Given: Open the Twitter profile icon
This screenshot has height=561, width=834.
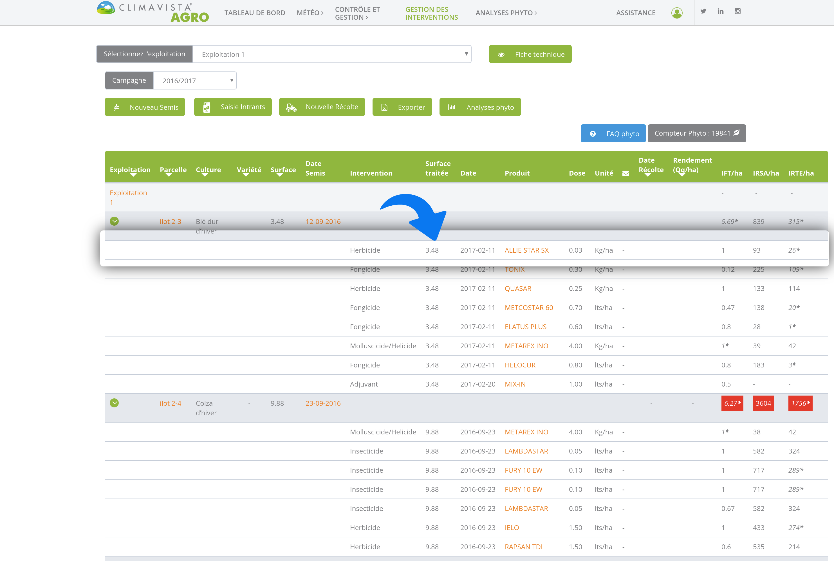Looking at the screenshot, I should point(703,11).
